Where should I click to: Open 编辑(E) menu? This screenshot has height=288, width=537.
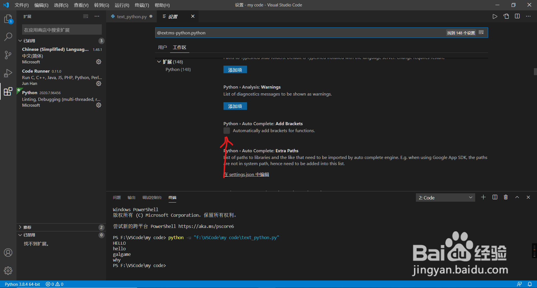41,5
